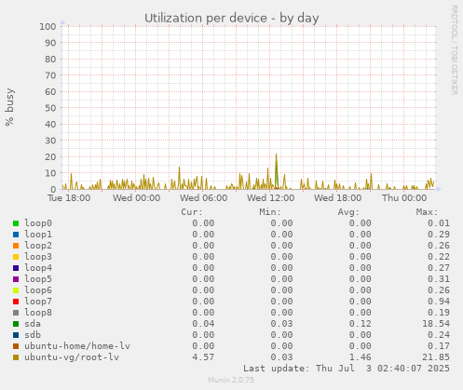463x390 pixels.
Task: Select the ubuntu-home/home-lv legend label
Action: tap(77, 346)
